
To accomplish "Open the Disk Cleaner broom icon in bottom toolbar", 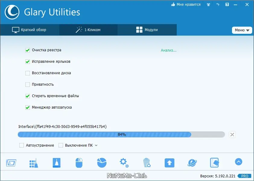I will click(x=56, y=163).
